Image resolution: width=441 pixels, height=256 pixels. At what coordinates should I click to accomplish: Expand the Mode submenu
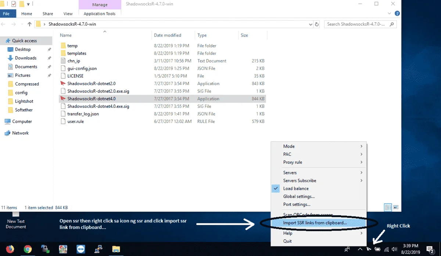point(319,146)
